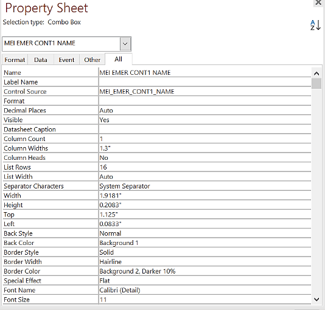The image size is (325, 310).
Task: Click the Column Heads value No
Action: click(x=204, y=157)
